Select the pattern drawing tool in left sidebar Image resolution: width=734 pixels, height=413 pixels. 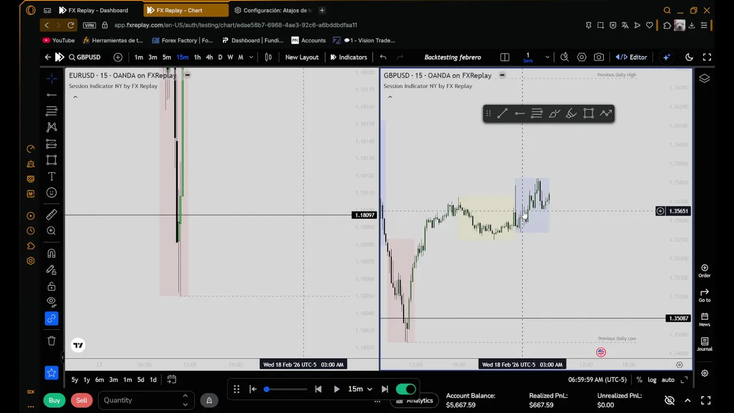tap(52, 127)
